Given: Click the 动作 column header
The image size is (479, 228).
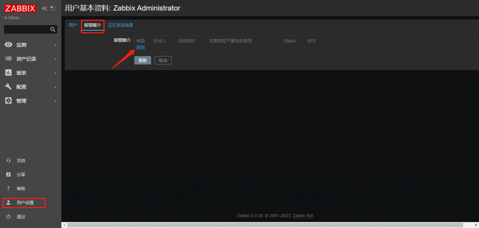Looking at the screenshot, I should [311, 41].
